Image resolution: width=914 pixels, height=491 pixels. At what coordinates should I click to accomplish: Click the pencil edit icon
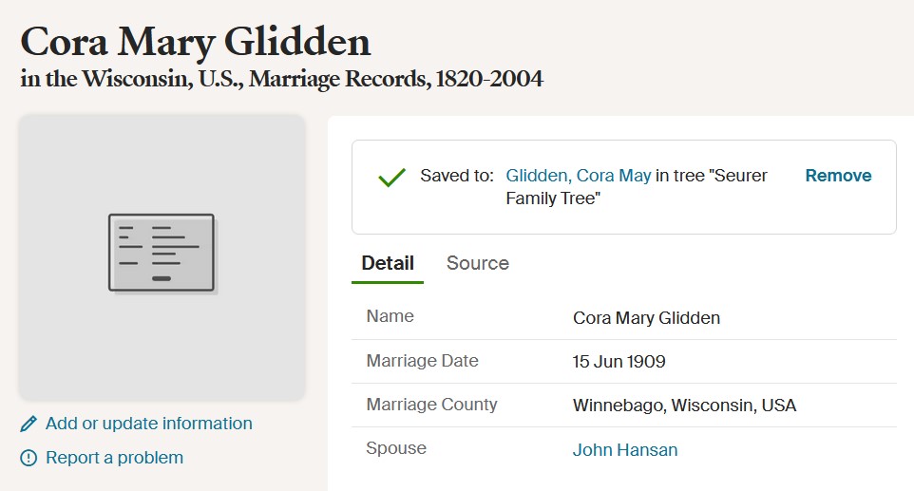29,424
